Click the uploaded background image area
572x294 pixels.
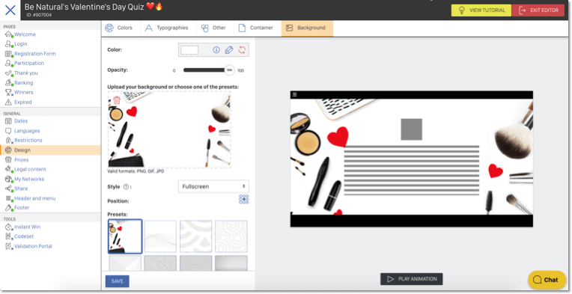click(169, 129)
